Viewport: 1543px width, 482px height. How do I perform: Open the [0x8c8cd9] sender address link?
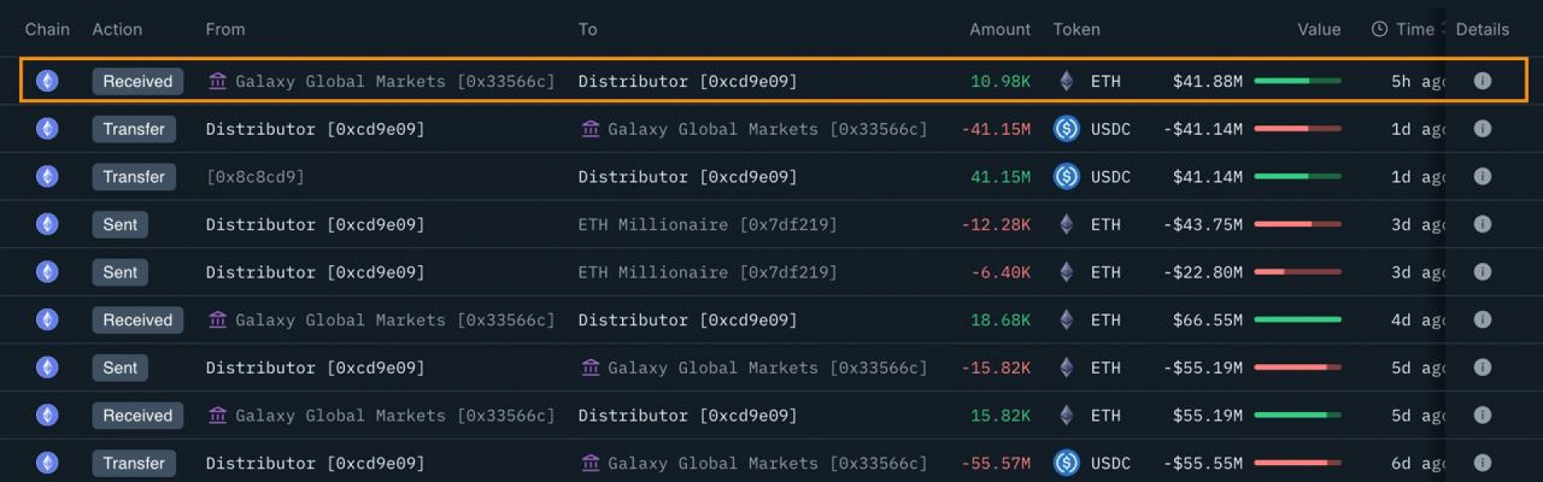[255, 177]
